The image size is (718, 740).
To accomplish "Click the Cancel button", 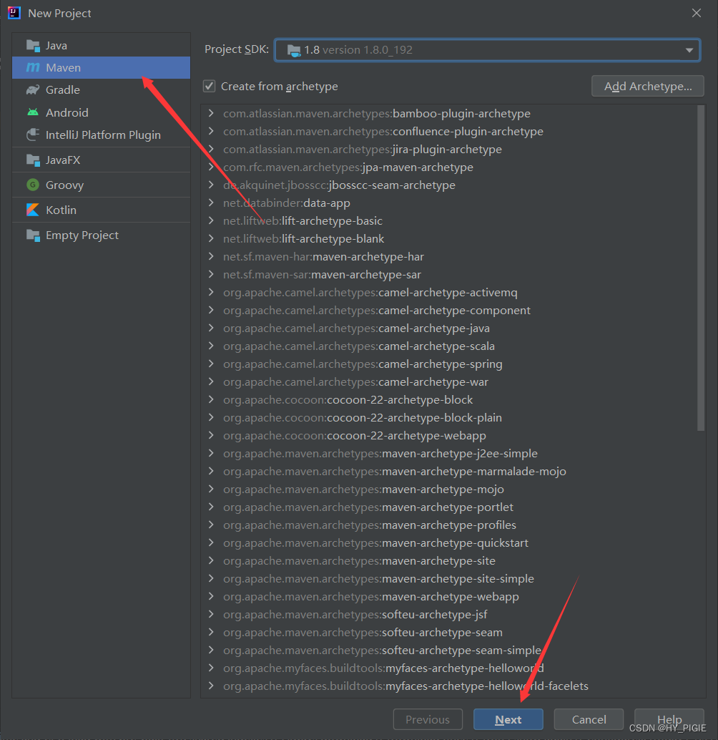I will pyautogui.click(x=589, y=719).
